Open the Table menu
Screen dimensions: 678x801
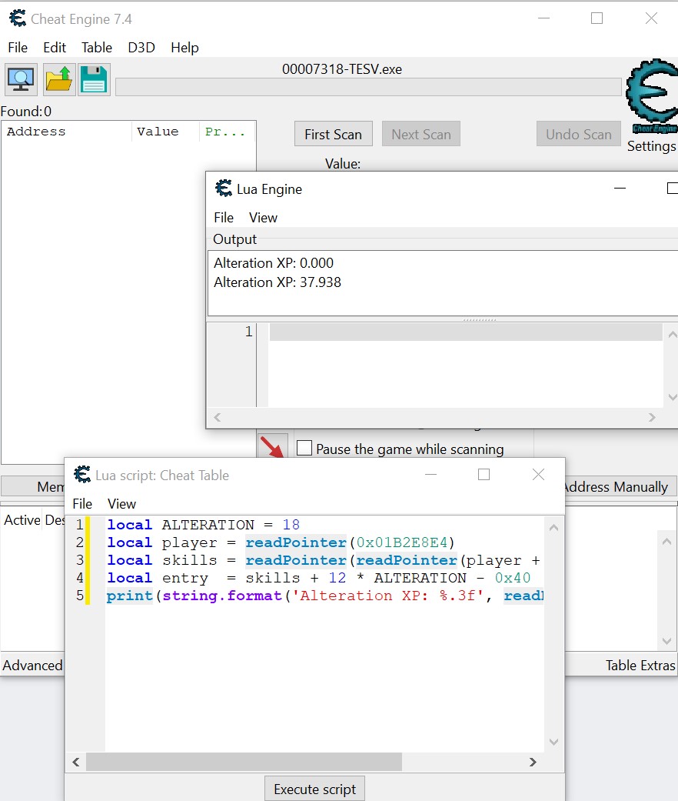pyautogui.click(x=97, y=48)
